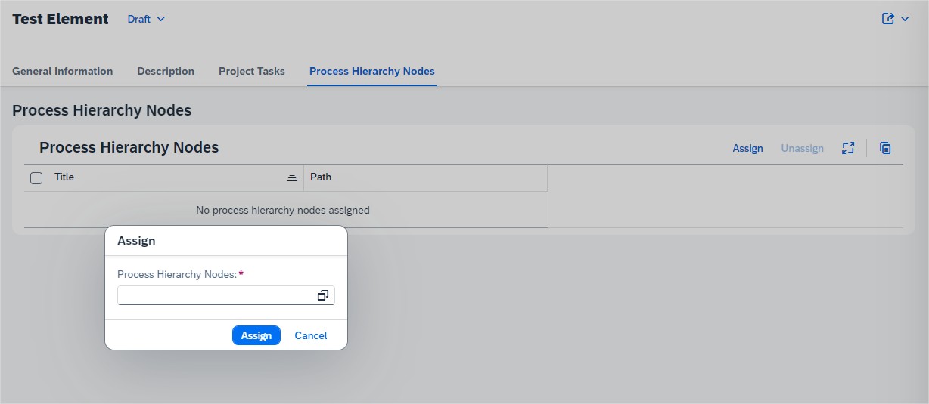This screenshot has height=404, width=929.
Task: Toggle the select-all checkbox in the table header
Action: tap(36, 178)
